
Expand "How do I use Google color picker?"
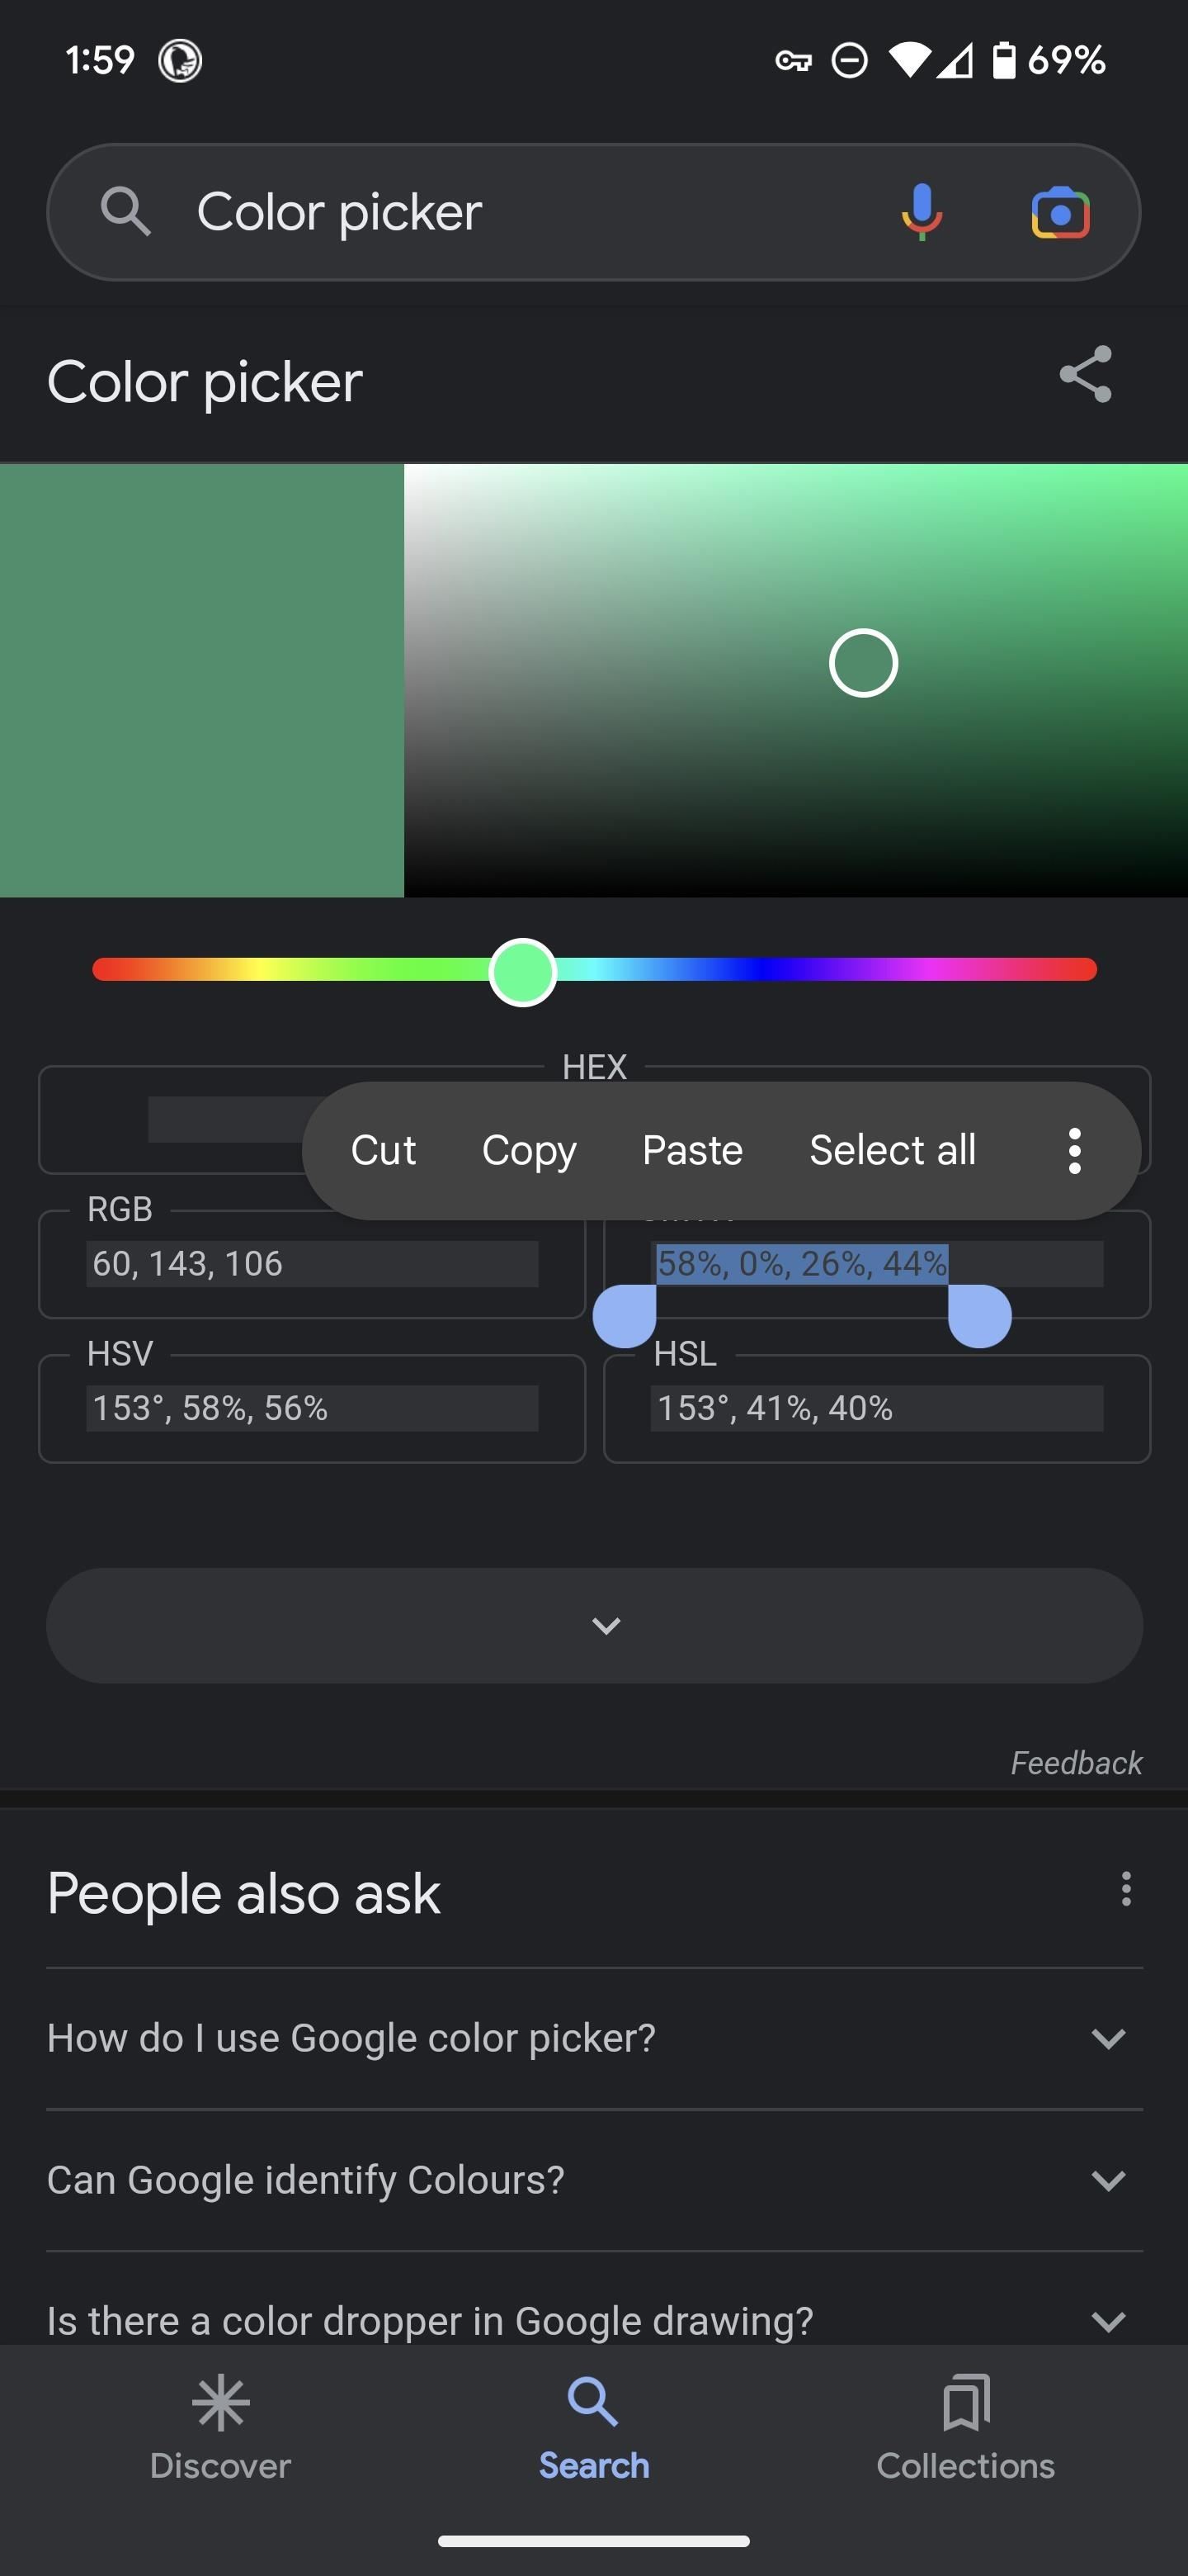coord(595,2038)
